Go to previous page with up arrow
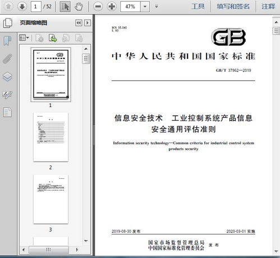This screenshot has width=280, height=258. (x=8, y=7)
